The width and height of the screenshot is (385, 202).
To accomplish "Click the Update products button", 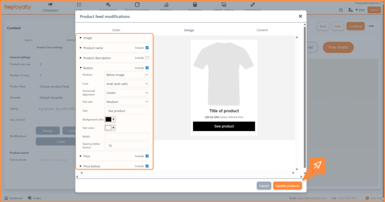I will click(x=287, y=186).
